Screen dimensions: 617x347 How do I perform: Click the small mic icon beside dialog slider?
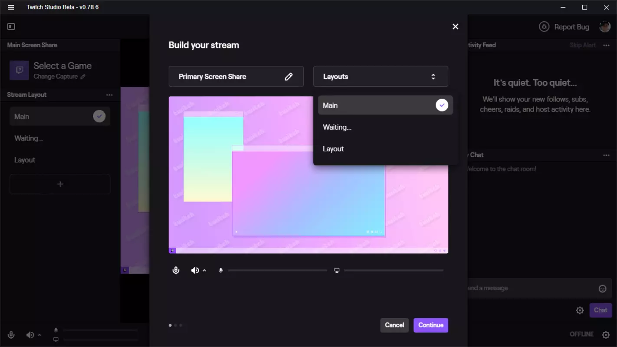pos(221,271)
